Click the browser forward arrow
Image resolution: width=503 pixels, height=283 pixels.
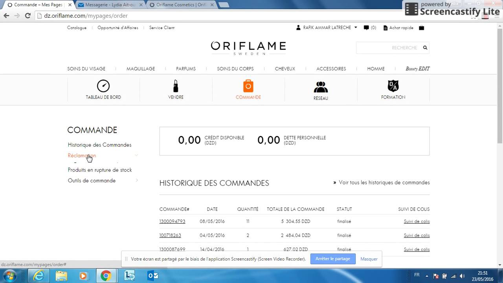[17, 16]
